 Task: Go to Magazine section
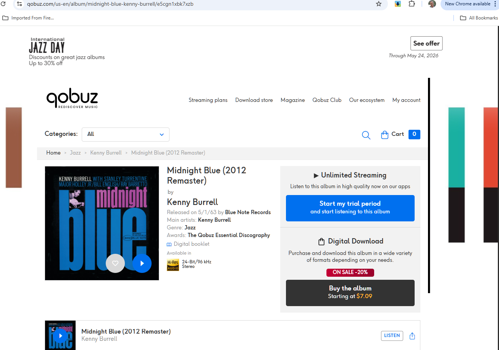(x=293, y=100)
